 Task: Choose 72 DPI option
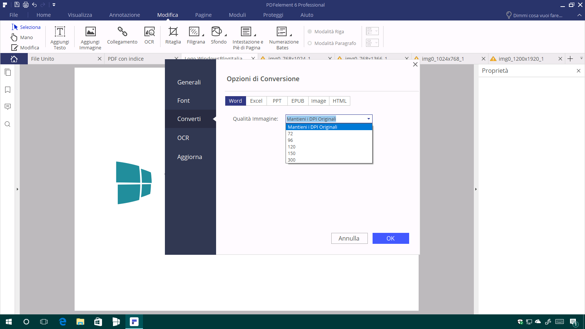pyautogui.click(x=329, y=133)
